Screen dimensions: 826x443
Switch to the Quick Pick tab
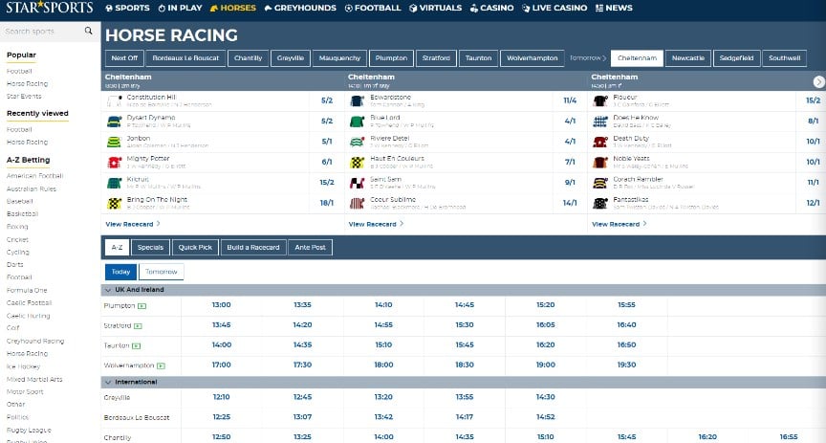pos(195,248)
